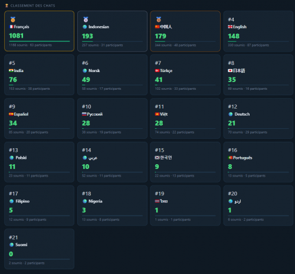
Task: Click the Russian flag beside Русский
Action: point(84,114)
